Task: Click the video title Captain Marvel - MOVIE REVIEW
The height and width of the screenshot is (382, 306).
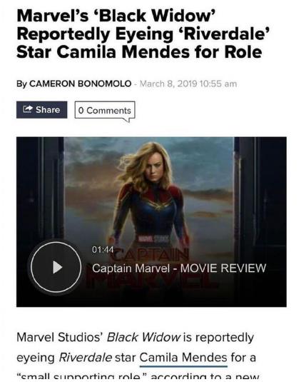Action: [x=179, y=268]
